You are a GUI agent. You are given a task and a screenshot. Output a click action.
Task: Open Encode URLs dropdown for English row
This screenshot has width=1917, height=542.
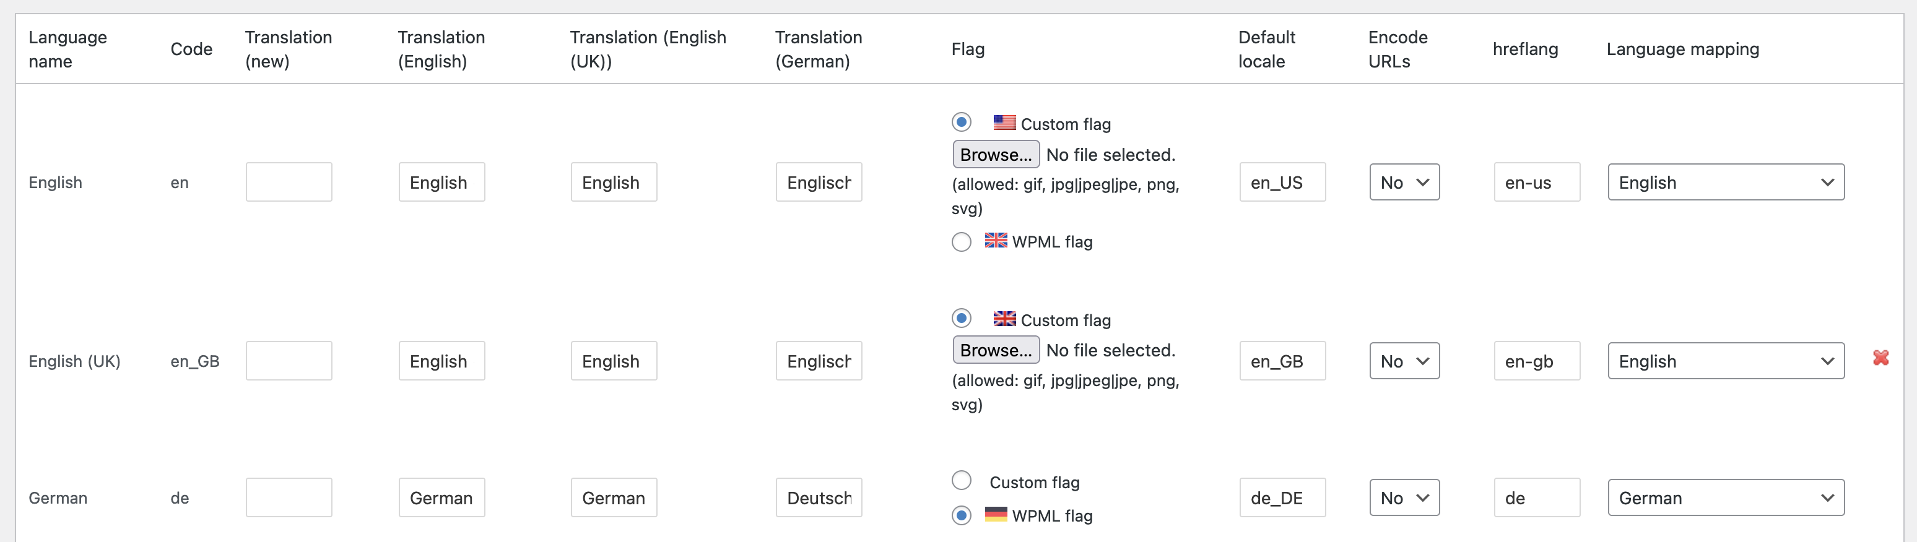(x=1404, y=182)
